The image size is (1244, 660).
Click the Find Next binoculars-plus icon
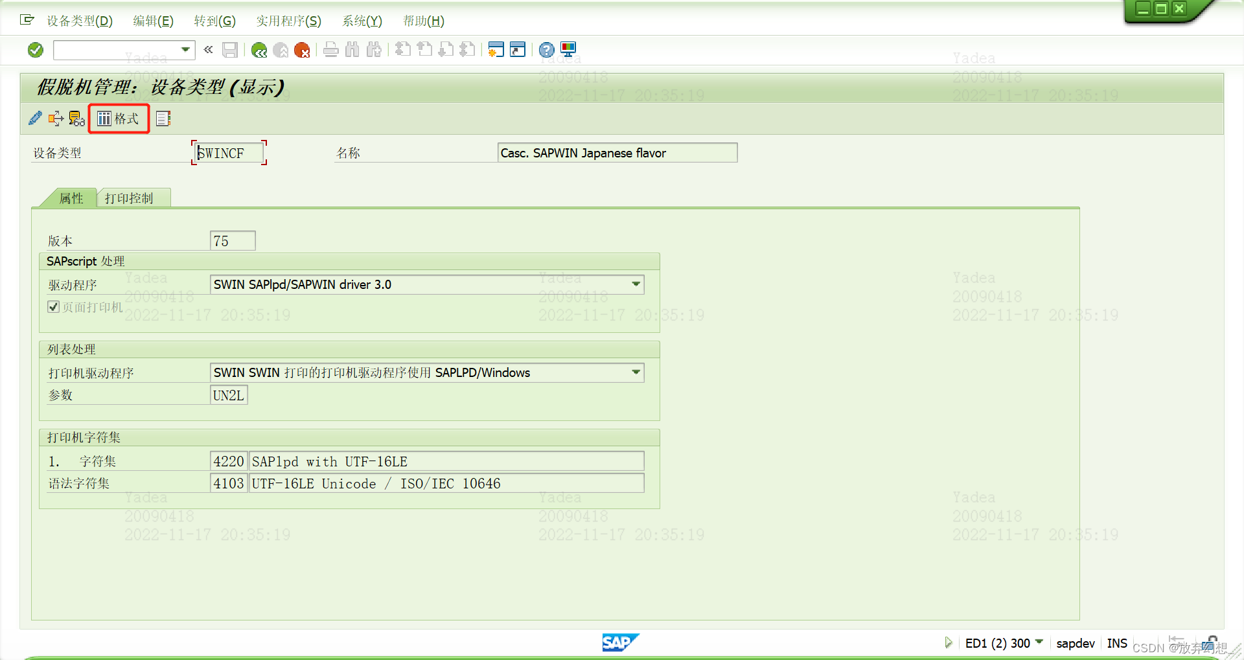tap(374, 50)
